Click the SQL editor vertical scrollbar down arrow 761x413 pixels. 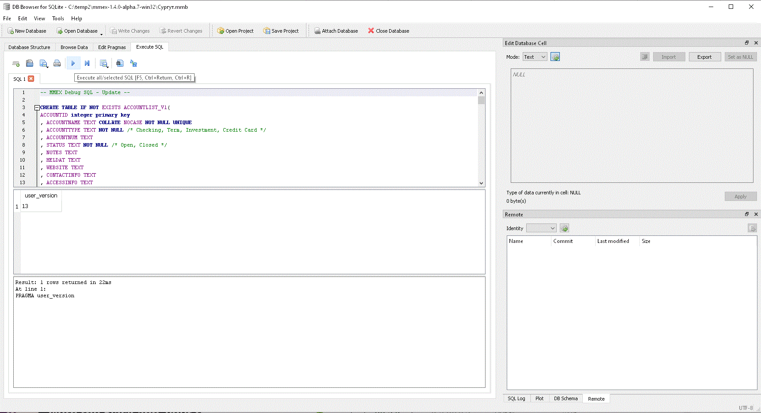click(481, 183)
